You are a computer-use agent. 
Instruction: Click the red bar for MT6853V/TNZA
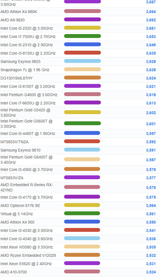[82, 141]
